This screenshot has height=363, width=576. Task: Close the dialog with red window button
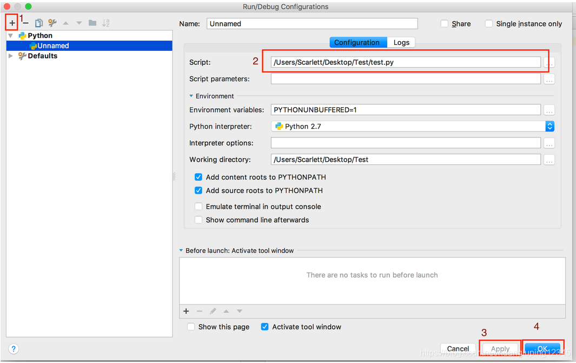(6, 6)
